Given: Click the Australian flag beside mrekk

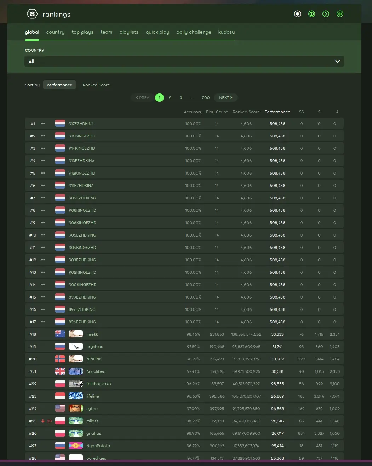Looking at the screenshot, I should coord(60,334).
